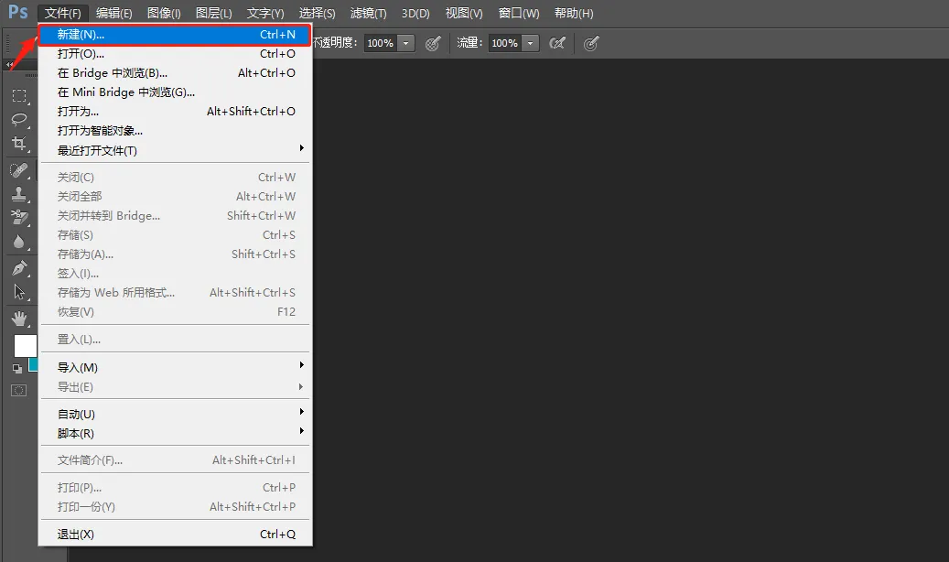Screen dimensions: 949x562
Task: Toggle tablet pressure for size icon
Action: coord(591,43)
